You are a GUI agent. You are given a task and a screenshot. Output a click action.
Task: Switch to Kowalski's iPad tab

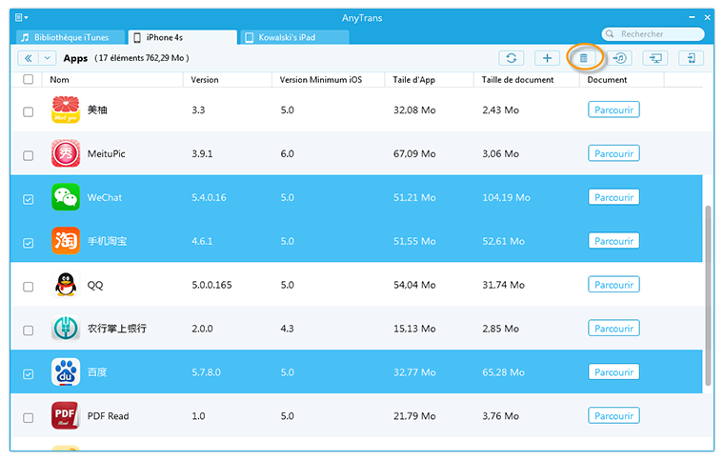[294, 37]
